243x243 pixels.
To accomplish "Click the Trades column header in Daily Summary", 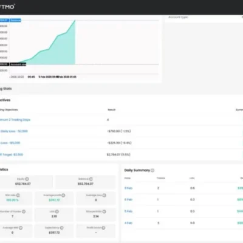I will point(161,178).
